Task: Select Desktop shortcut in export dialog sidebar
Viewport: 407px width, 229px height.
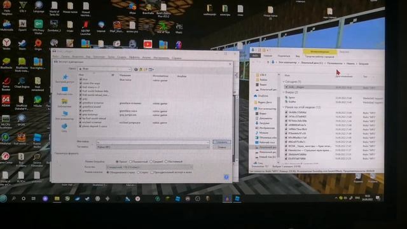Action: (x=65, y=91)
